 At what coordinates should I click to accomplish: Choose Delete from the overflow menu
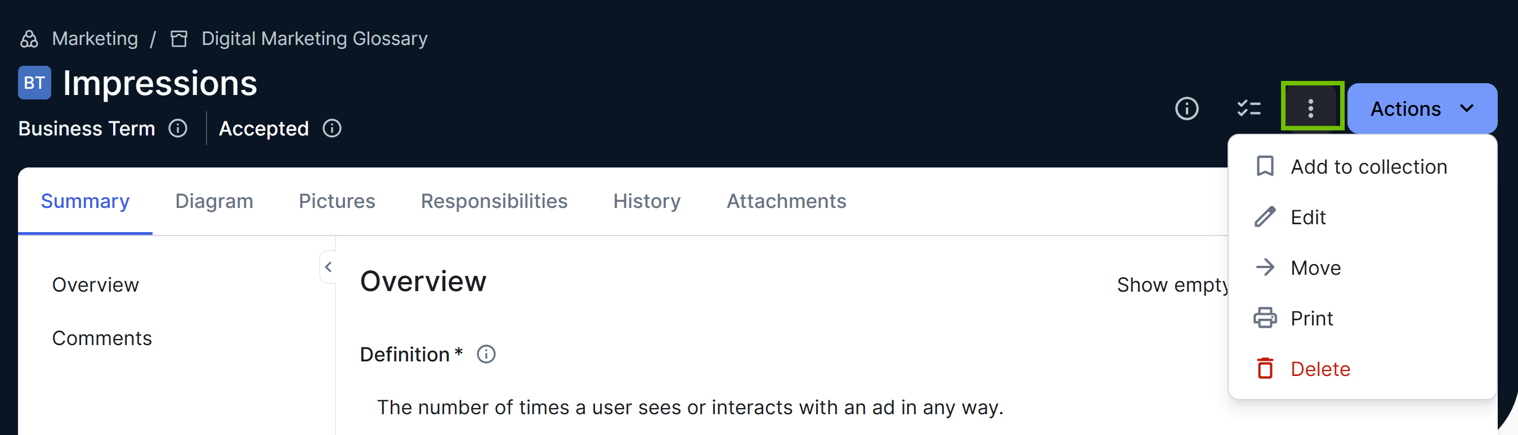pyautogui.click(x=1320, y=369)
